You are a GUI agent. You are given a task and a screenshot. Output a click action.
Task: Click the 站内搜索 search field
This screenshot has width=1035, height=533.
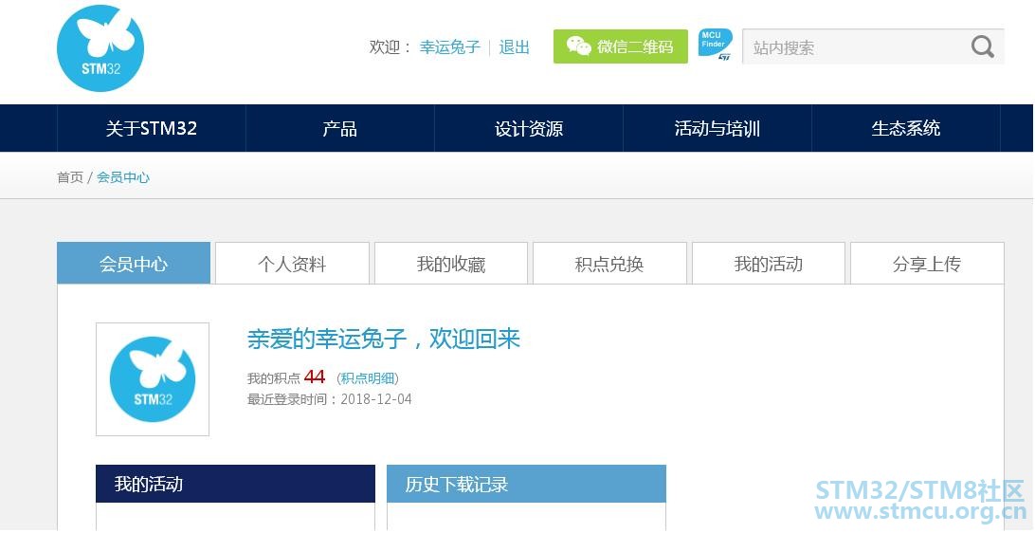point(873,46)
